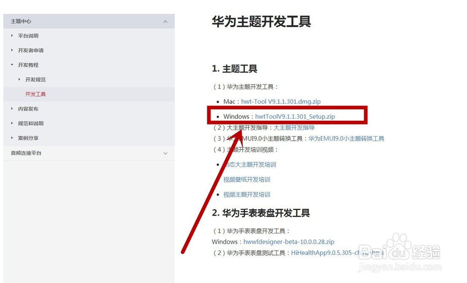Screen dimensions: 467x283
Task: Open the 动态大主题开发培训 video link
Action: pyautogui.click(x=250, y=165)
